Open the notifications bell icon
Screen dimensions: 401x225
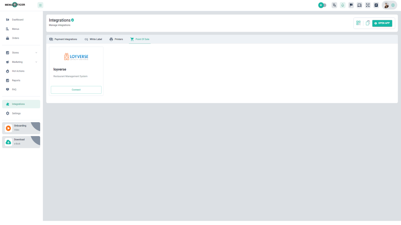point(343,5)
